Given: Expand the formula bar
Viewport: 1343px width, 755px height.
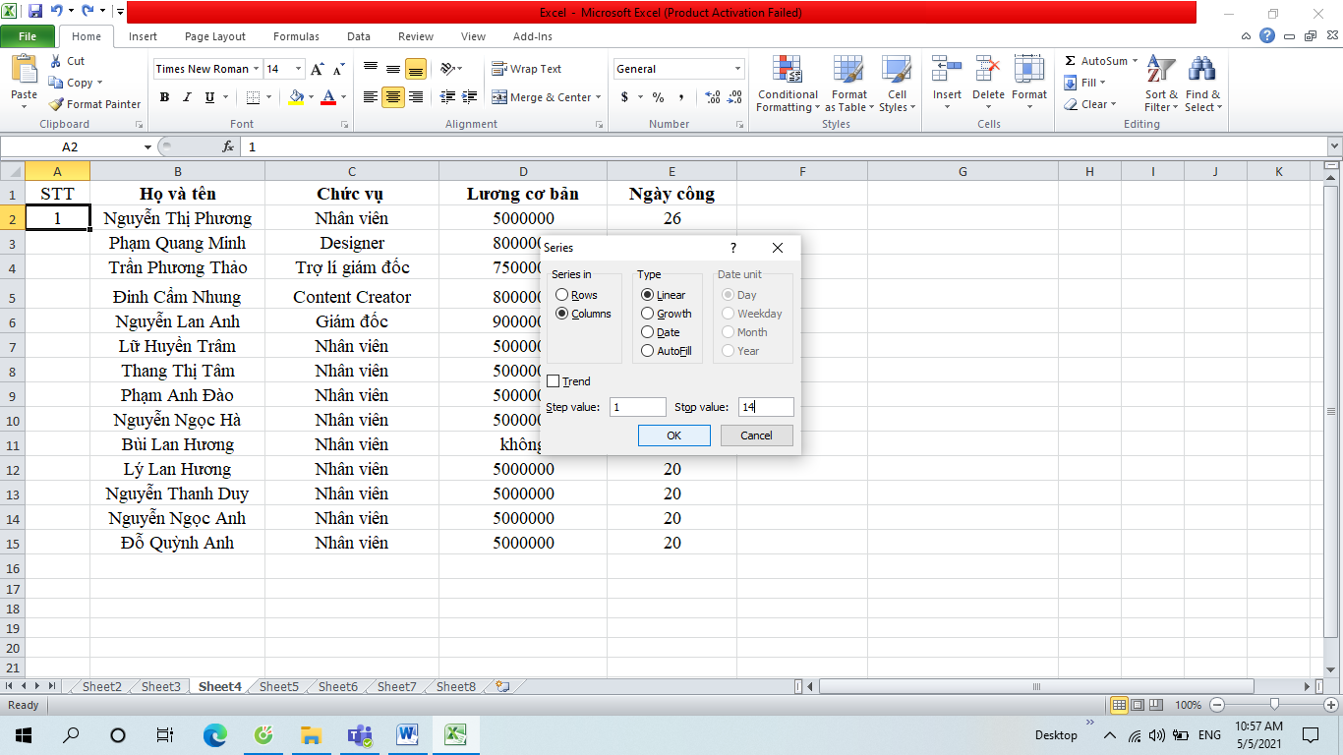Looking at the screenshot, I should click(1334, 146).
